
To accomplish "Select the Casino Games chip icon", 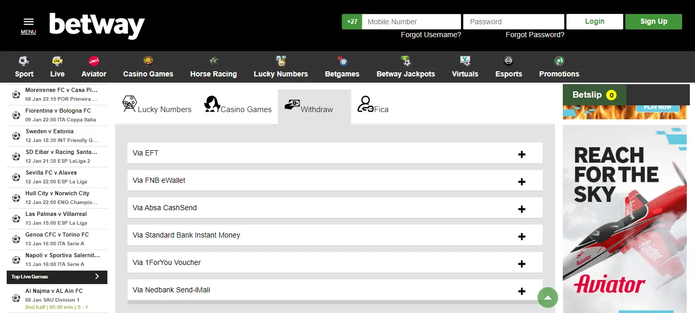I will coord(148,61).
